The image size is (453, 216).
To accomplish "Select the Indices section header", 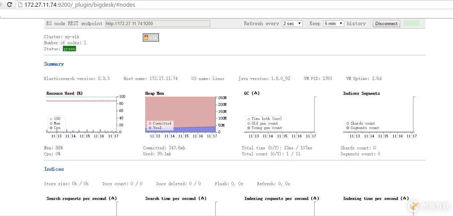I will coord(54,169).
